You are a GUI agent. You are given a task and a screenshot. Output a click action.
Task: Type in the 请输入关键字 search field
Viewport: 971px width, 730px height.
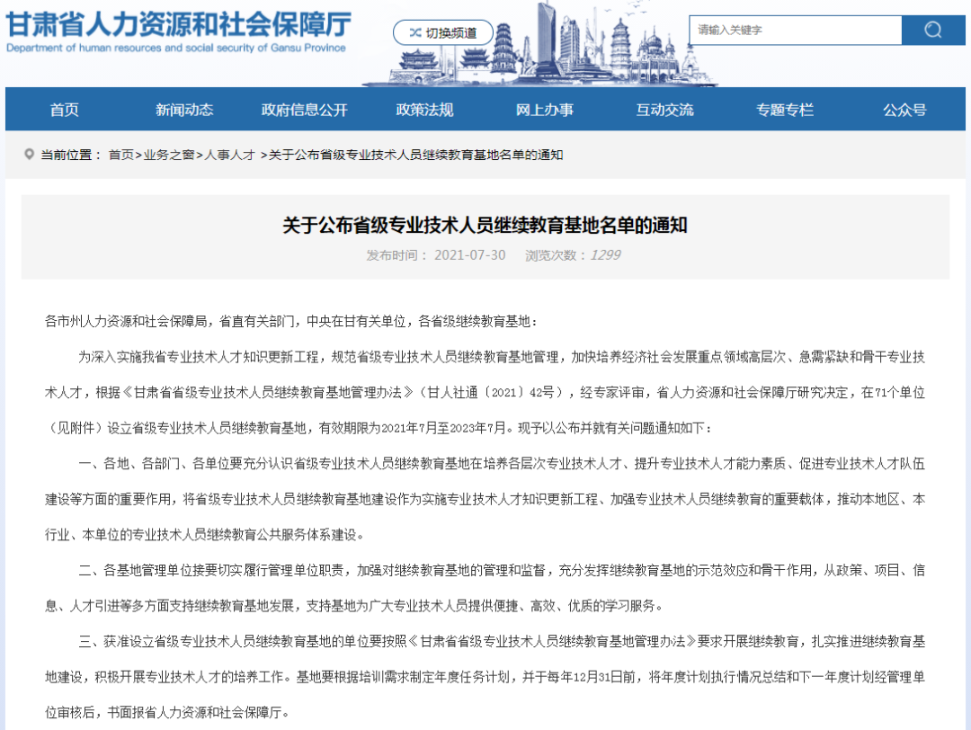click(795, 30)
